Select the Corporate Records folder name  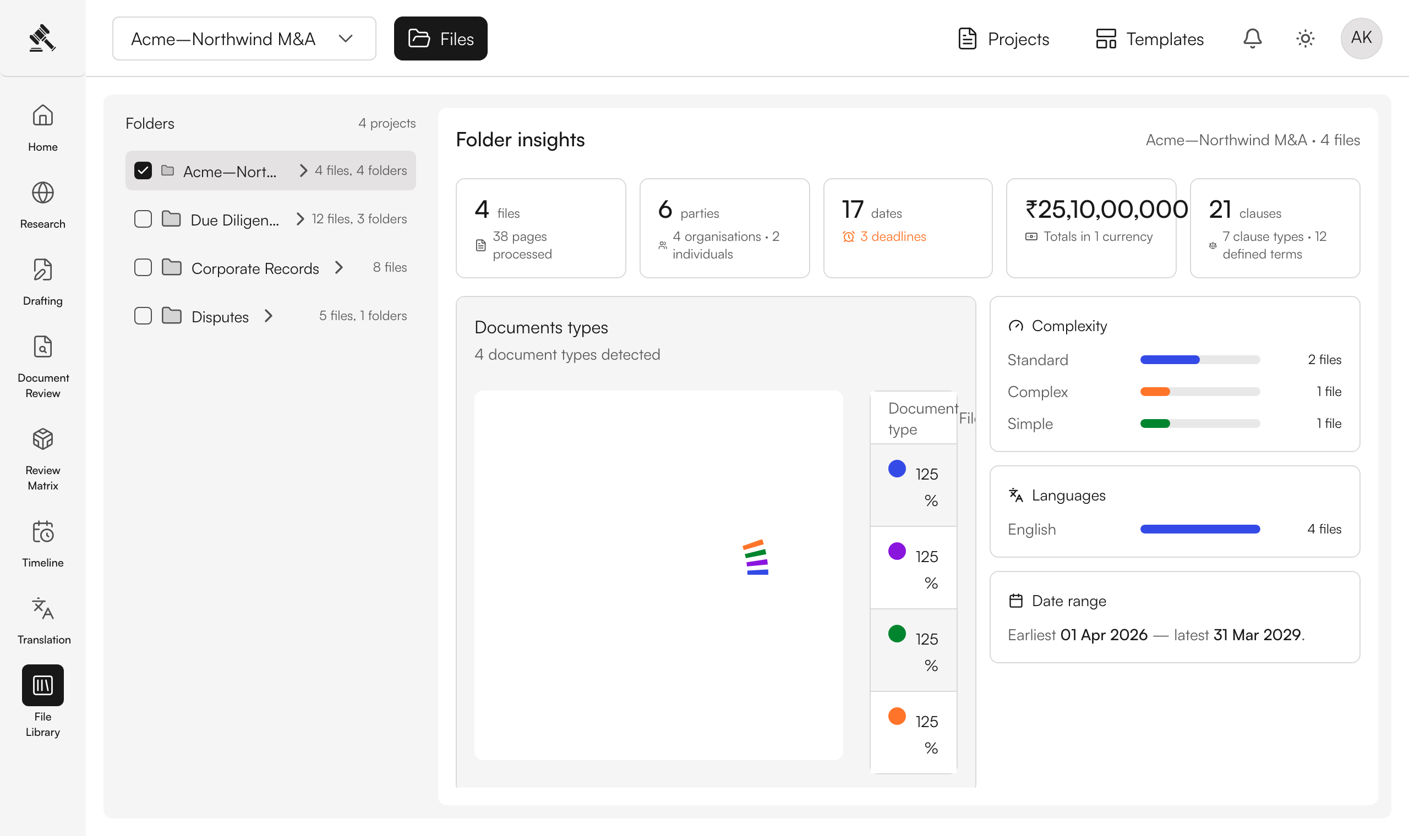(255, 268)
